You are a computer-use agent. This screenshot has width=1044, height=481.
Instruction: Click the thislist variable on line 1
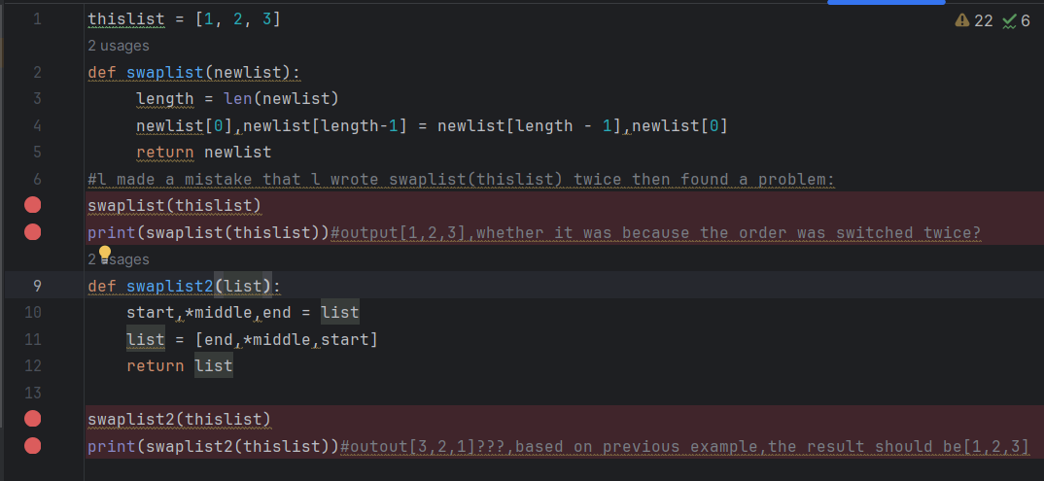126,18
